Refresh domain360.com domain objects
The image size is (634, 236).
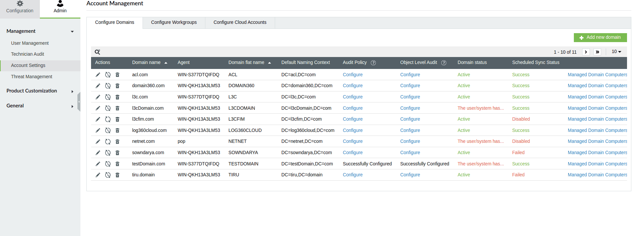coord(108,86)
